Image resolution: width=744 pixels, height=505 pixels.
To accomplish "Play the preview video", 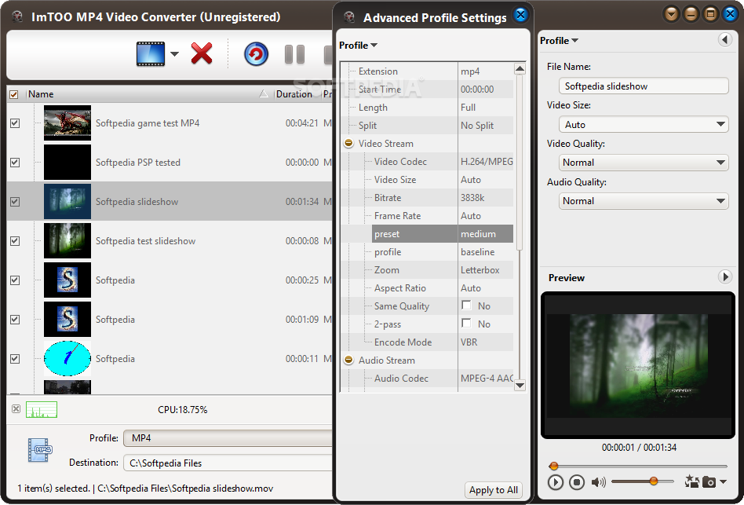I will coord(555,482).
